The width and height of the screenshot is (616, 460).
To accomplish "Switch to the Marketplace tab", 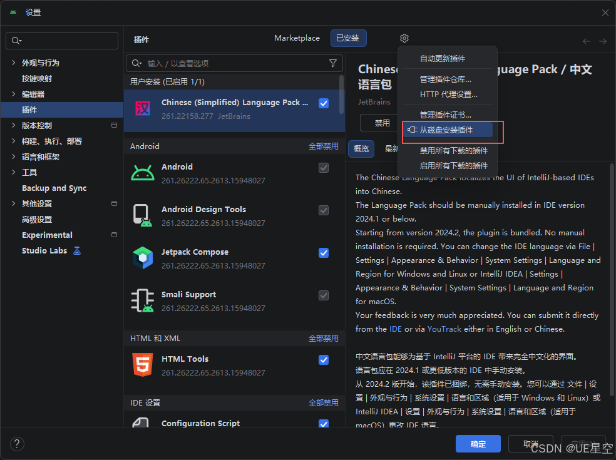I will point(297,38).
